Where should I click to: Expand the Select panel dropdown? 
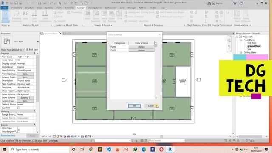click(x=6, y=25)
